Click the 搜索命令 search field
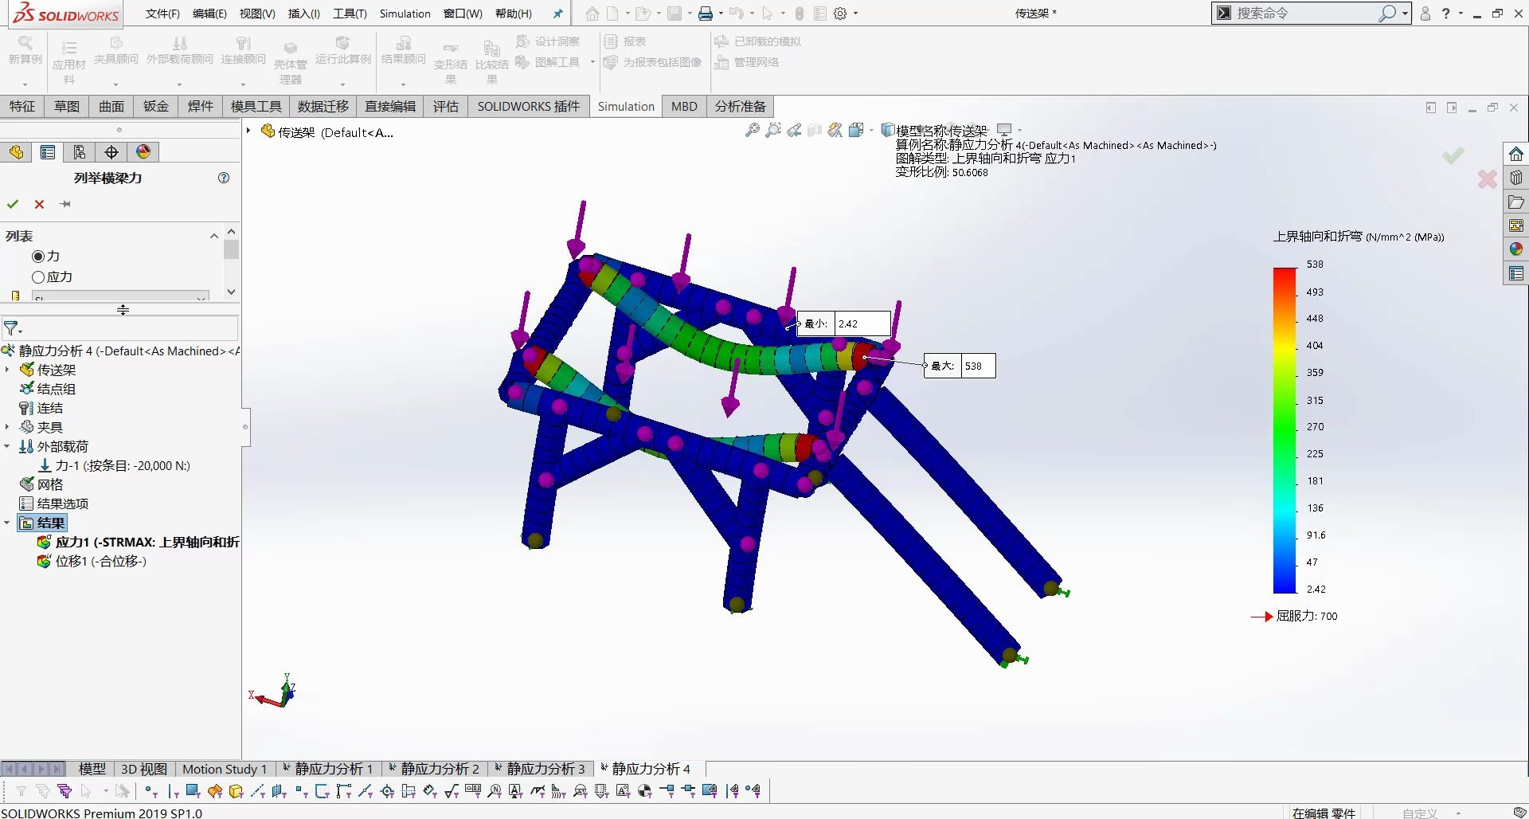Image resolution: width=1529 pixels, height=819 pixels. (1306, 14)
